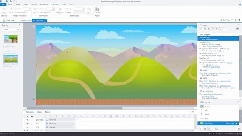The image size is (242, 136).
Task: Click the Bird link in selected Show layer trigger
Action: point(208,38)
